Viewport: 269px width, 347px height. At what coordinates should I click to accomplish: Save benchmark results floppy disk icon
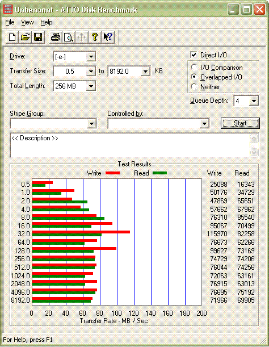[38, 37]
